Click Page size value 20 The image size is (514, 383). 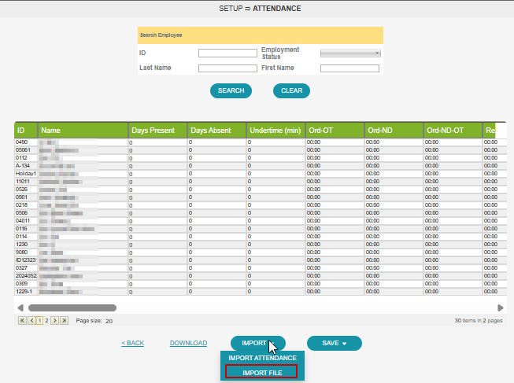pos(109,321)
